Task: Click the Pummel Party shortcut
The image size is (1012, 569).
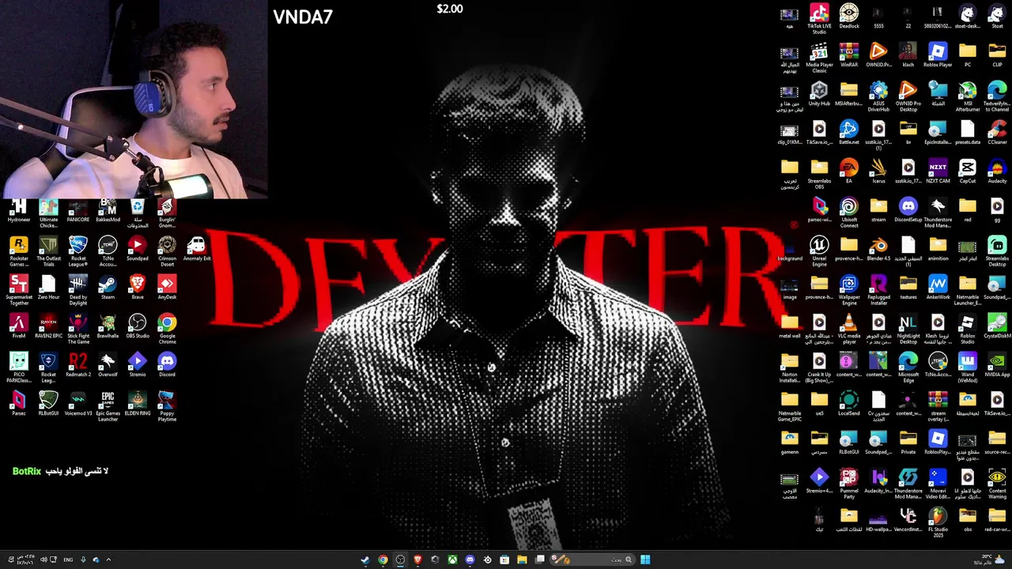Action: click(x=849, y=484)
